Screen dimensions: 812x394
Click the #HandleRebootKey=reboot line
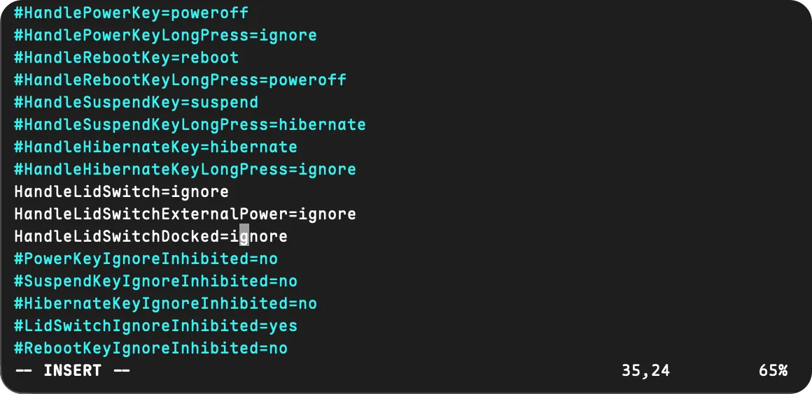[x=126, y=57]
